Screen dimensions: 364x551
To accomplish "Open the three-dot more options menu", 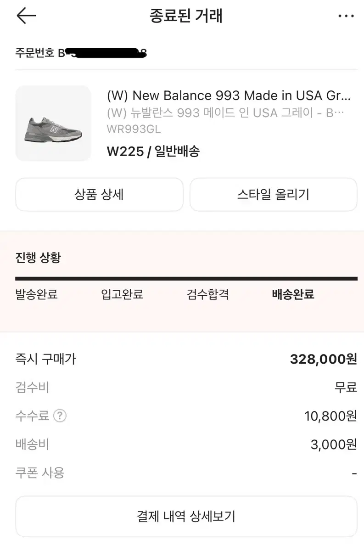I will click(346, 16).
